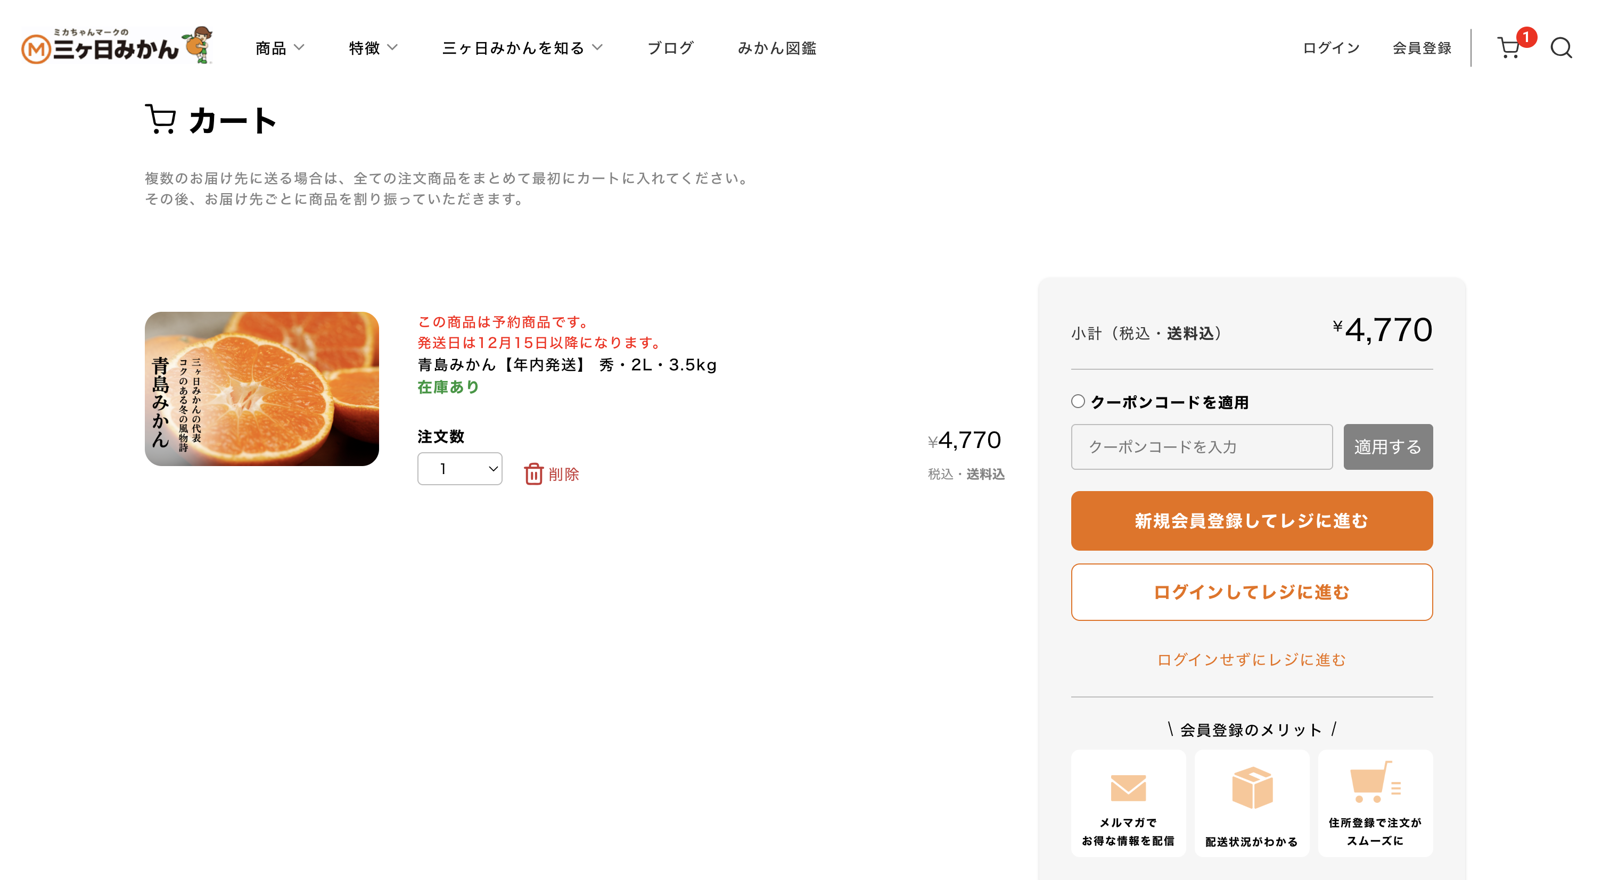Click the cart icon beside the カート heading
Image resolution: width=1610 pixels, height=880 pixels.
[x=161, y=118]
